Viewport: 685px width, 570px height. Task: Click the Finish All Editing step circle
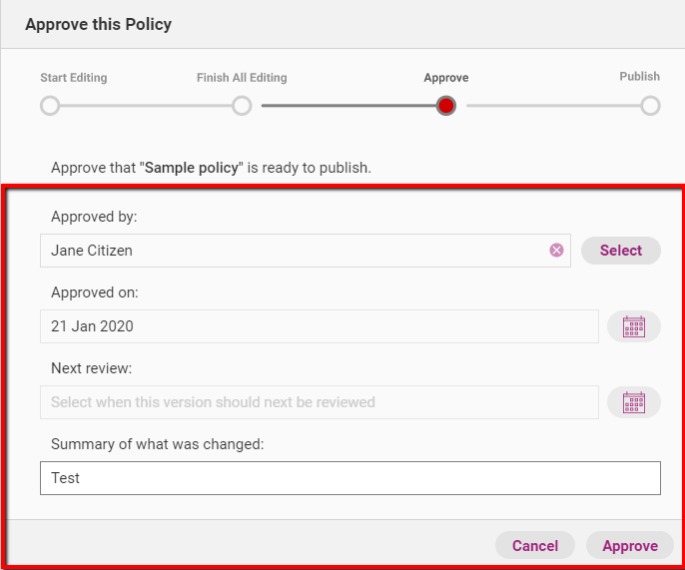pos(242,106)
